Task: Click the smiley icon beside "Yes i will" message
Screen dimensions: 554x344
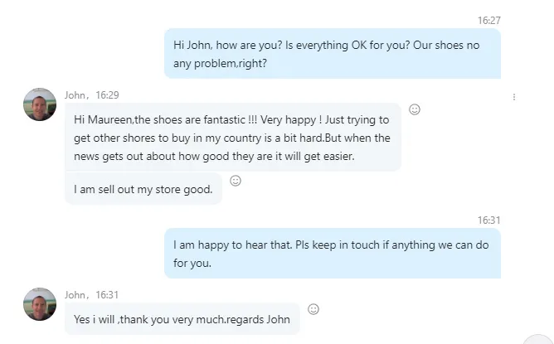Action: click(x=313, y=309)
